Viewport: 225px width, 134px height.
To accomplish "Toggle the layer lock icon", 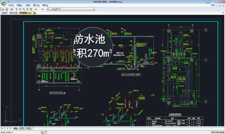I will coord(56,9).
